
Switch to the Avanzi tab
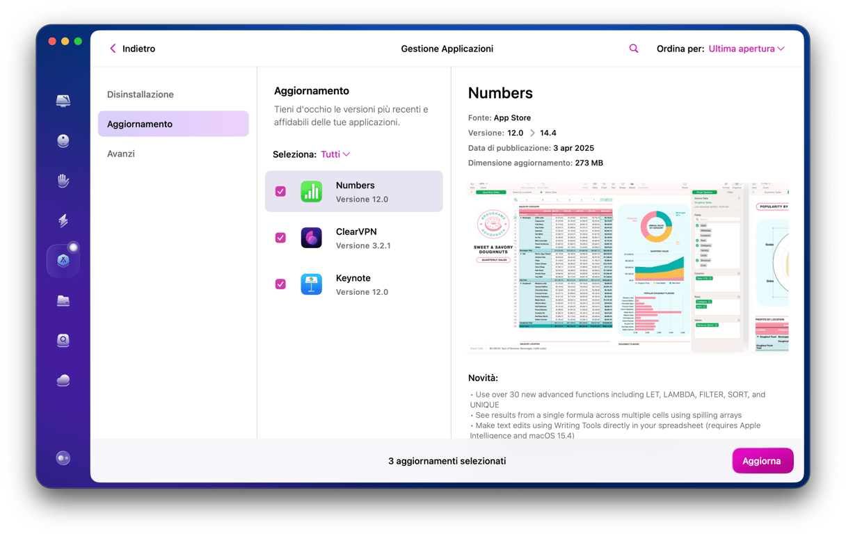point(121,154)
